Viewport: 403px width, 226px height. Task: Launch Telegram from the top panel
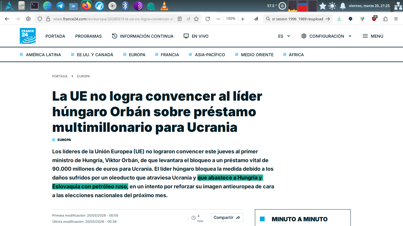[x=60, y=6]
